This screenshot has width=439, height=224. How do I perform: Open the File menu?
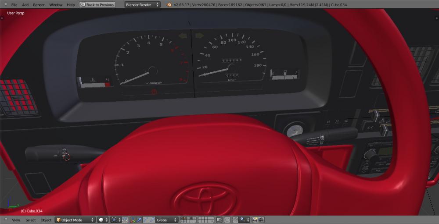tap(14, 5)
